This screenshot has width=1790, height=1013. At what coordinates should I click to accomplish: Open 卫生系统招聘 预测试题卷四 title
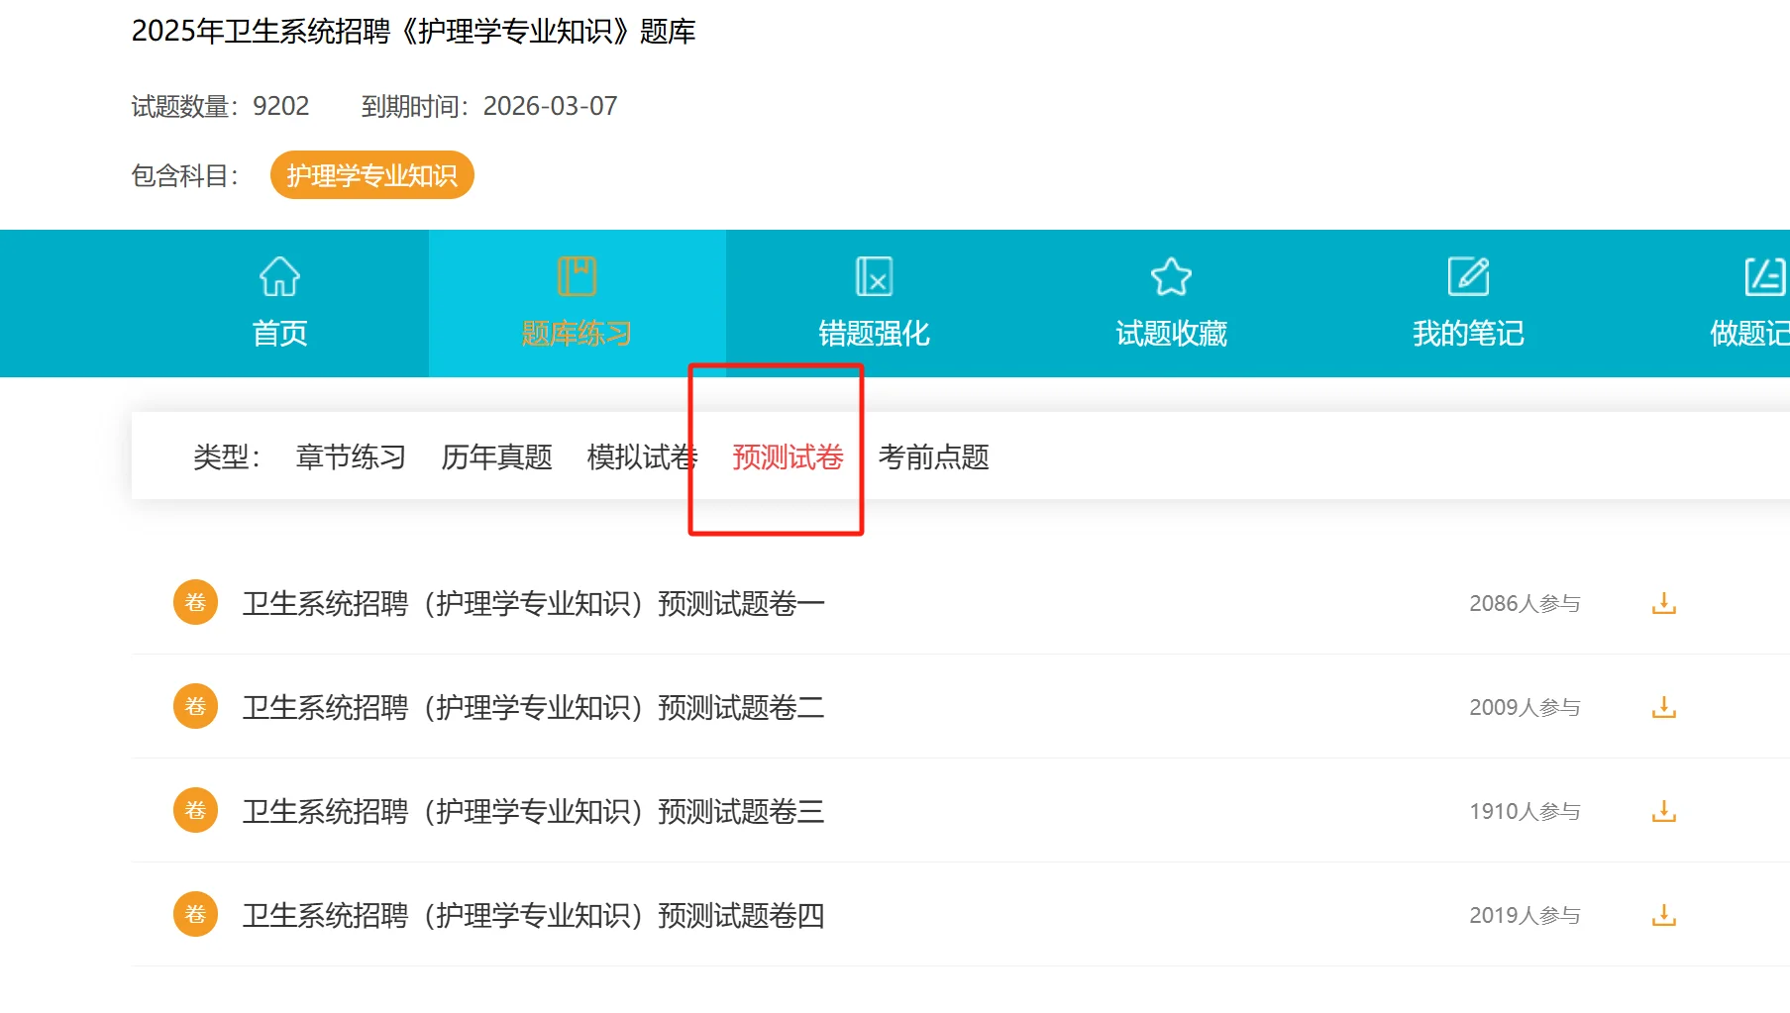534,915
